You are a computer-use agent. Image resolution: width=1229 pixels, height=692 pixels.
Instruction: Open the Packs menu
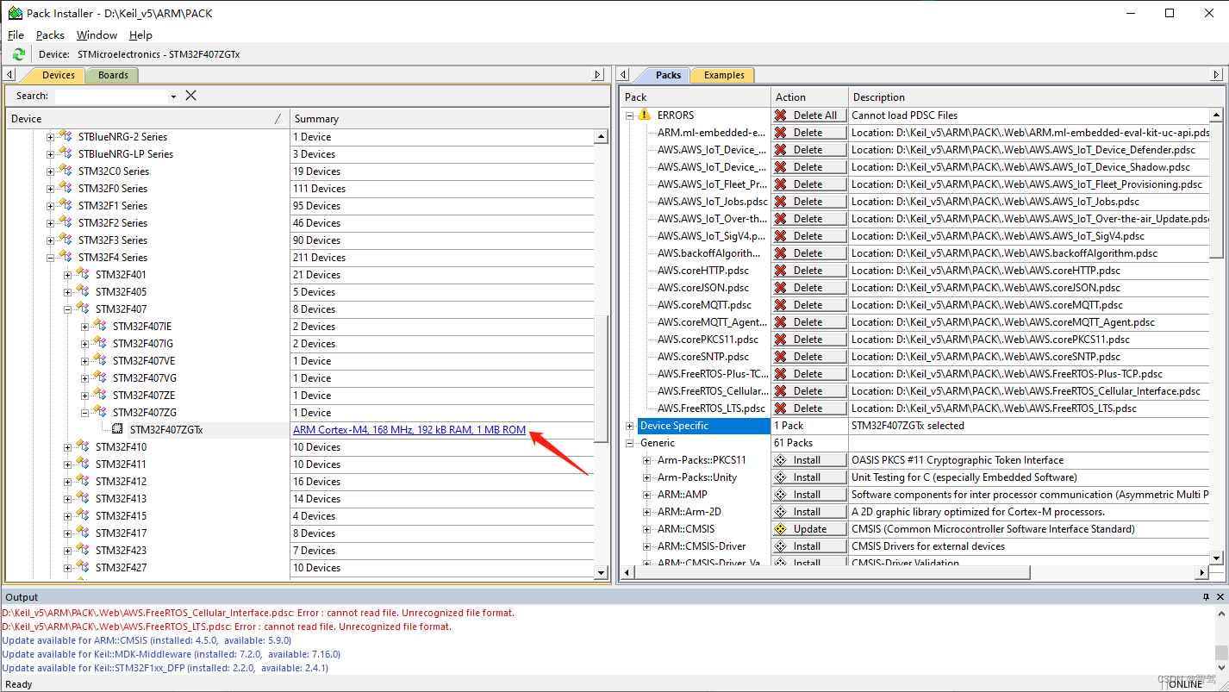[50, 35]
